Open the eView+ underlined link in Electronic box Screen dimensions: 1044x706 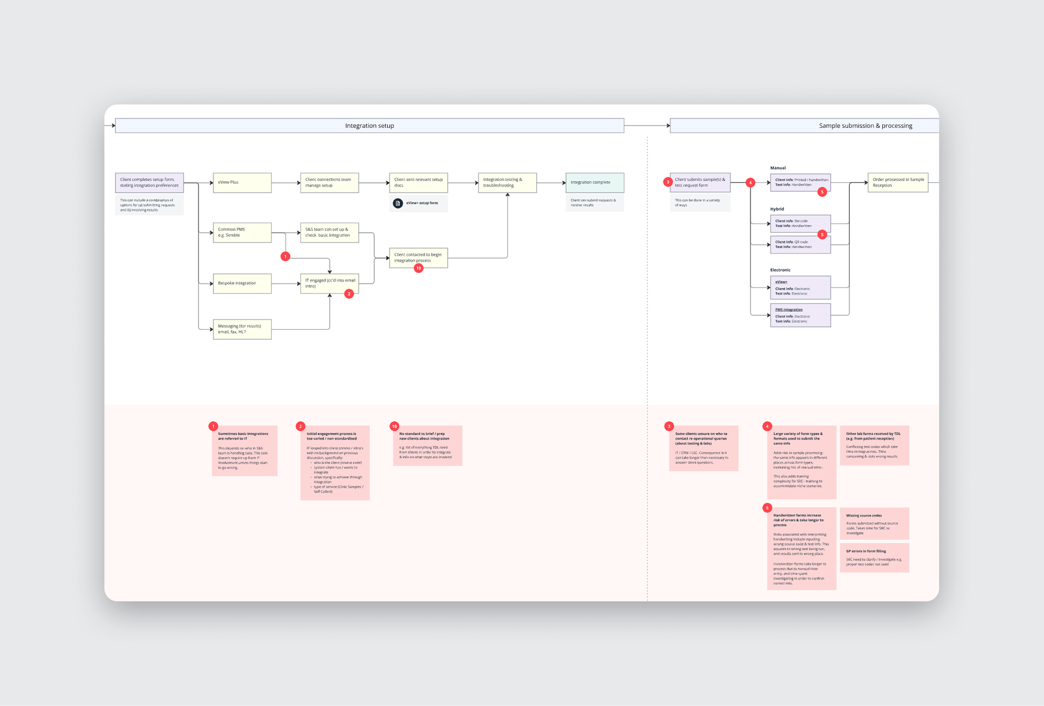[x=781, y=282]
